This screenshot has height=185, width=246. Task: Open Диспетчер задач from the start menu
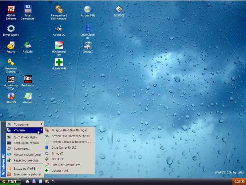(x=25, y=137)
